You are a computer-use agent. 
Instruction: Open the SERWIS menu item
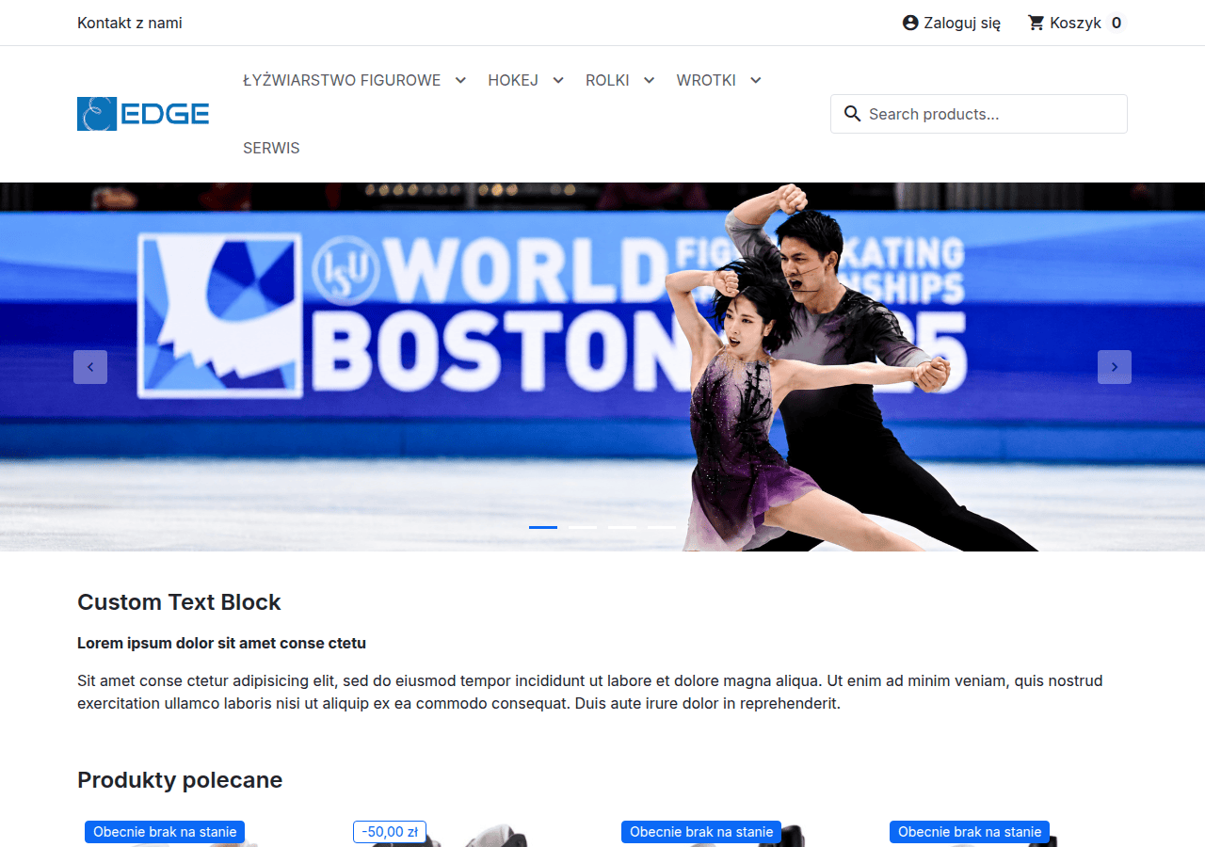tap(271, 148)
